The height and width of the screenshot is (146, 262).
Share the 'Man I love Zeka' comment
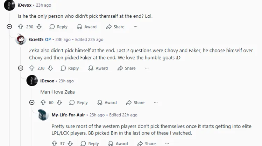pyautogui.click(x=135, y=103)
